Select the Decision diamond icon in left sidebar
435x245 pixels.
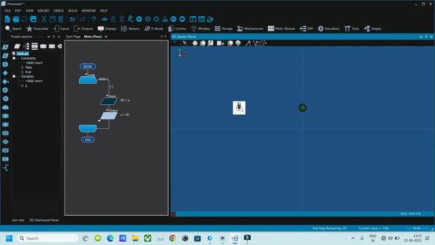click(5, 73)
